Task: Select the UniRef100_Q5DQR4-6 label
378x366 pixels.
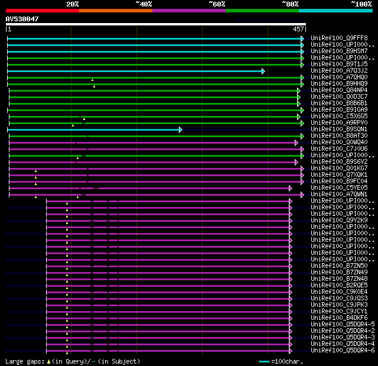Action: pyautogui.click(x=343, y=351)
